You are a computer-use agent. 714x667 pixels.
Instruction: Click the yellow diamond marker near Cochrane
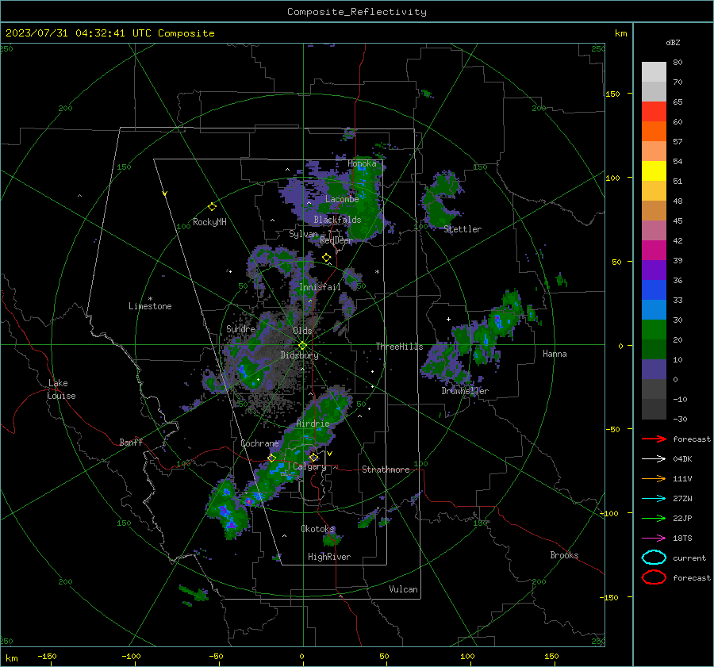272,458
